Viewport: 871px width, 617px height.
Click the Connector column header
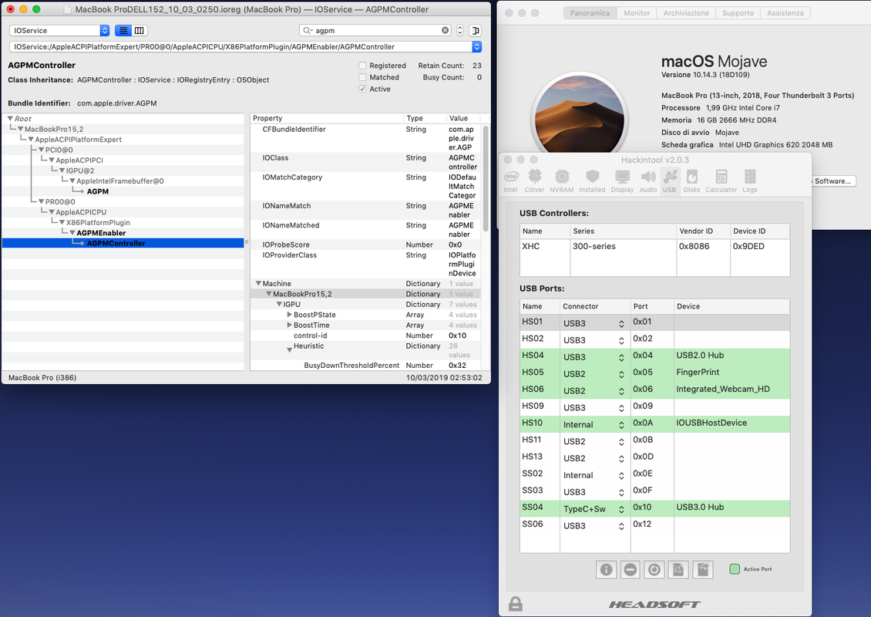point(595,306)
